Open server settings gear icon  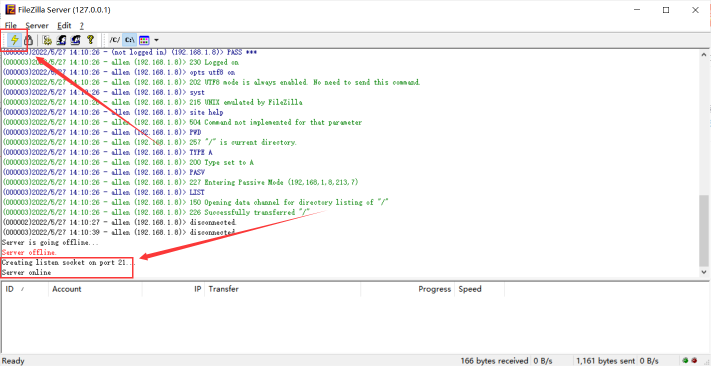(x=47, y=40)
